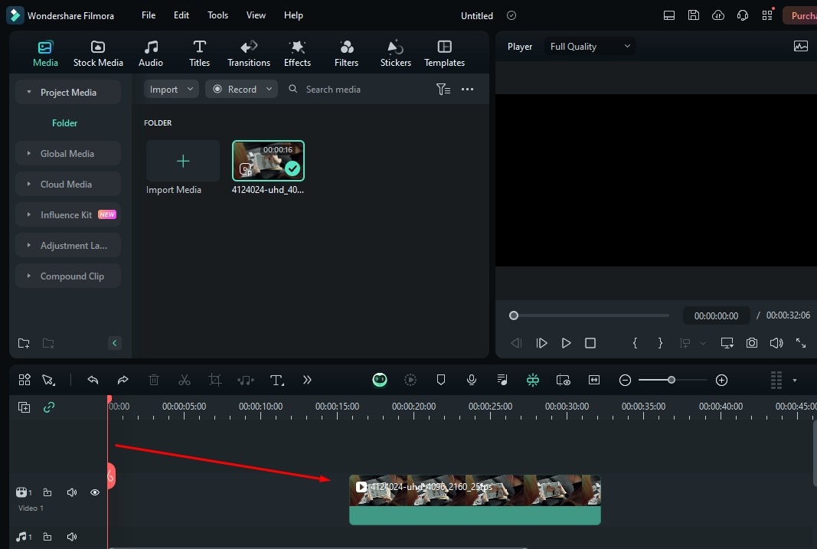Select the Split scissors tool in timeline toolbar
The image size is (817, 549).
coord(185,381)
